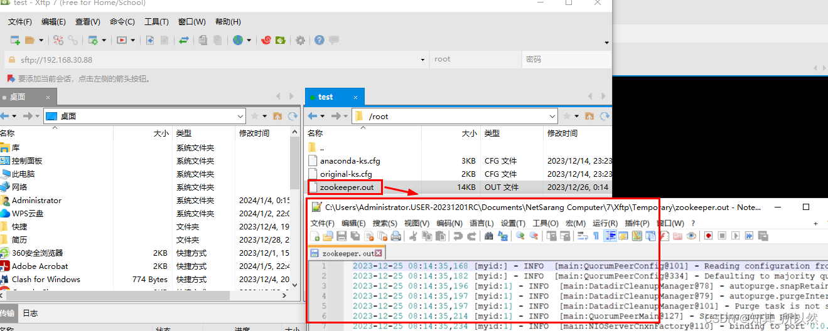
Task: Click Notepad++ Save icon
Action: 341,236
